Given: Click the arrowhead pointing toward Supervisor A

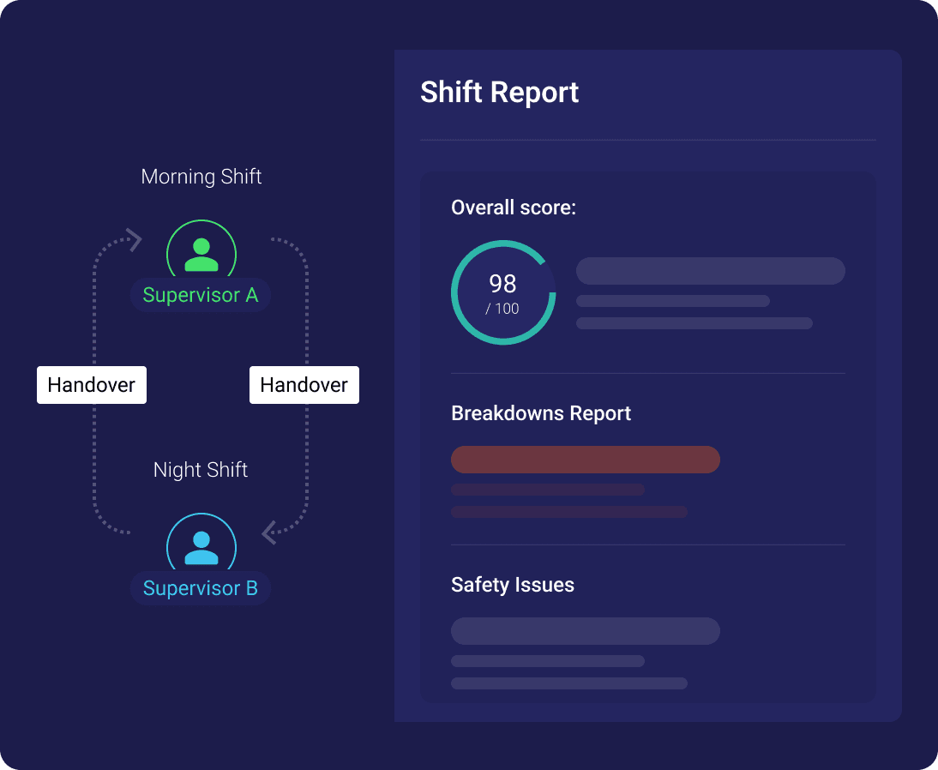Looking at the screenshot, I should click(134, 239).
